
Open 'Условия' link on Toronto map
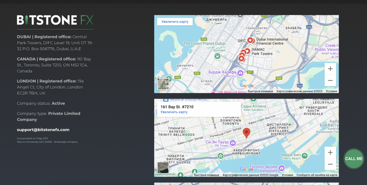[x=287, y=175]
